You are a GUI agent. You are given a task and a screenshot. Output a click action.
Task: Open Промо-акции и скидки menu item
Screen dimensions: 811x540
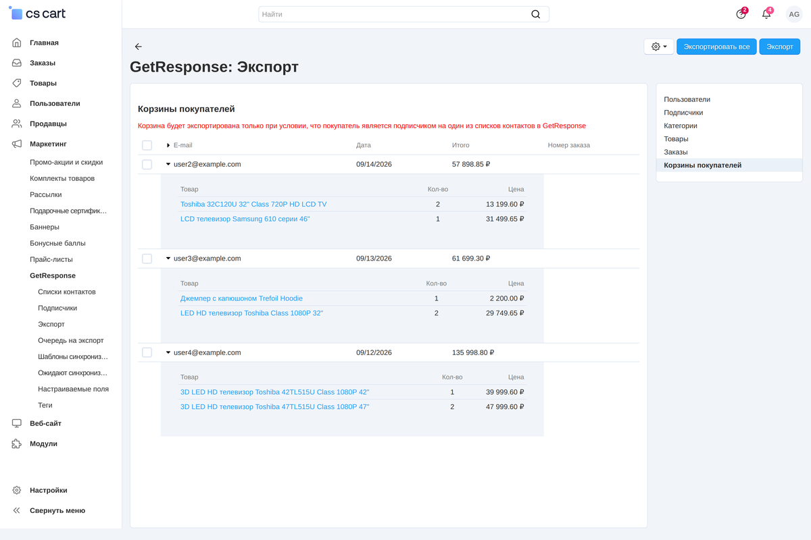[x=66, y=162]
